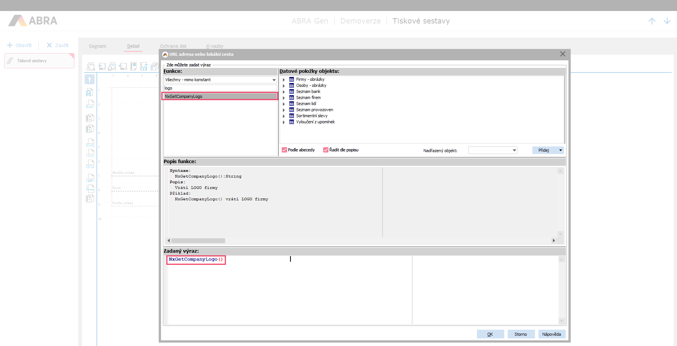Click the Přidej button
Screen dimensions: 677x346
click(544, 150)
